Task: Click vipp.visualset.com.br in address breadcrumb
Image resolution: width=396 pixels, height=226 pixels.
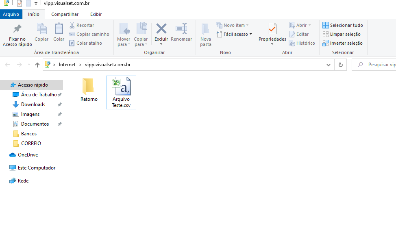Action: [x=108, y=65]
